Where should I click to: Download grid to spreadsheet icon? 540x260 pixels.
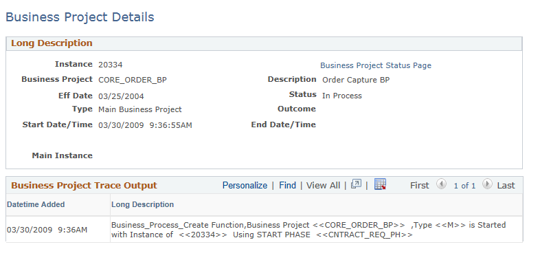pos(380,184)
